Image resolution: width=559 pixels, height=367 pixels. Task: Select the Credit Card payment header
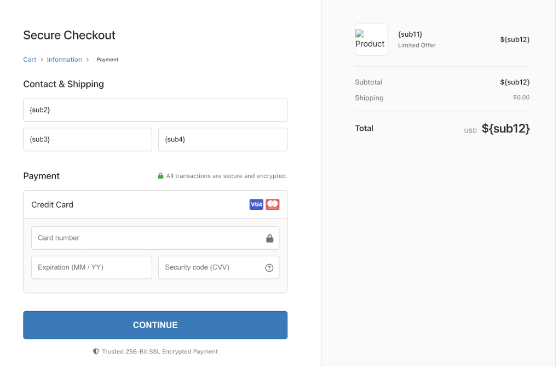tap(53, 205)
